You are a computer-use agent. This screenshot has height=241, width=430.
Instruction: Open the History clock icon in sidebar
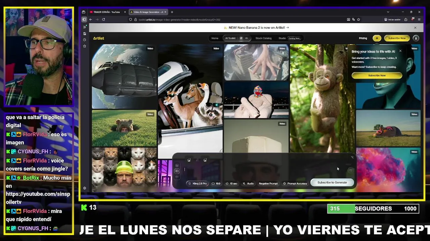pos(84,39)
